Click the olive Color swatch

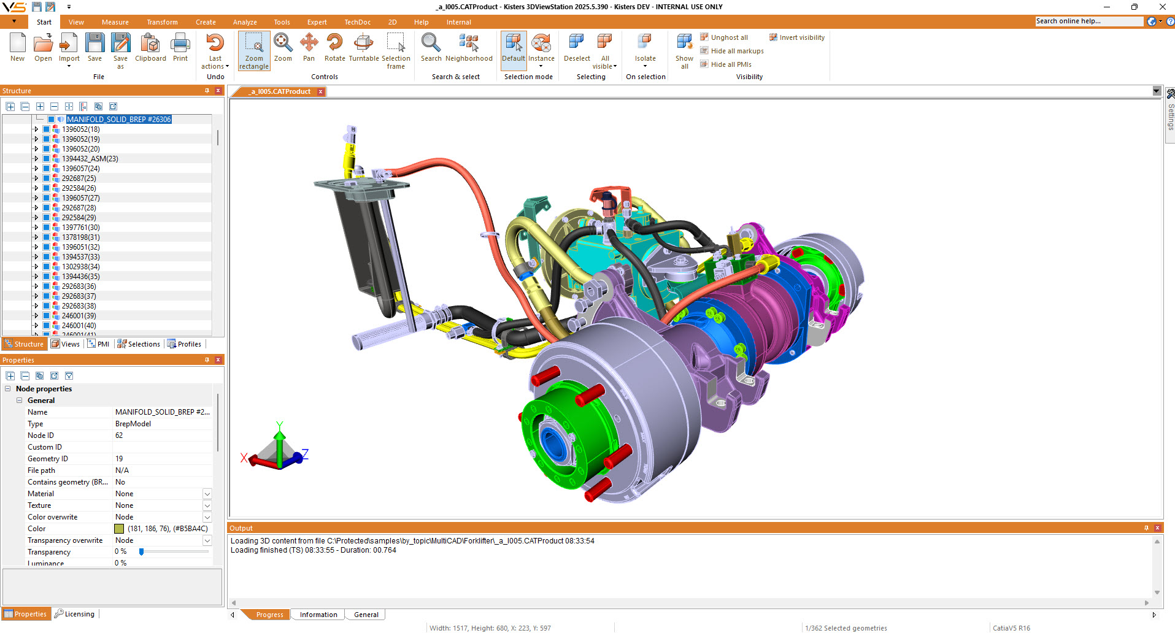119,529
